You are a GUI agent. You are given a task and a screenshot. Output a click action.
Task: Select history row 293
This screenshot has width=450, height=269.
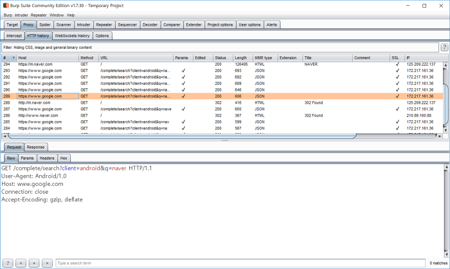click(x=222, y=71)
